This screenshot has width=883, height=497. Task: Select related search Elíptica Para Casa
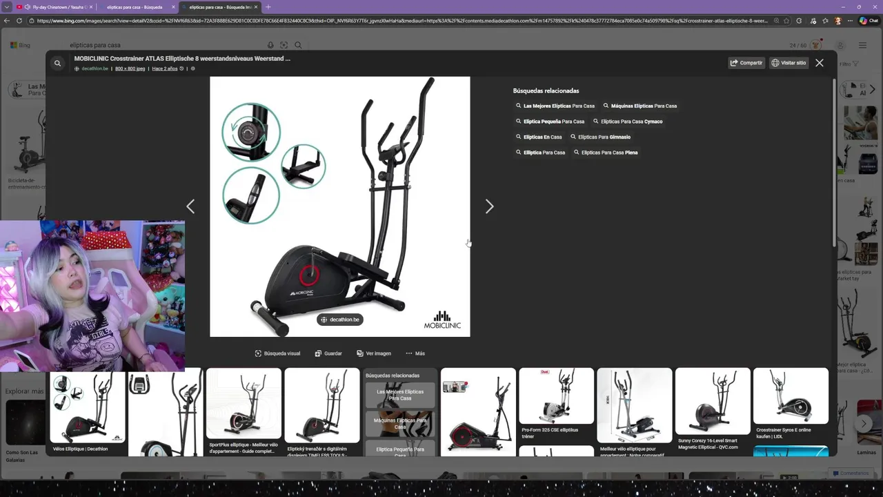(540, 153)
